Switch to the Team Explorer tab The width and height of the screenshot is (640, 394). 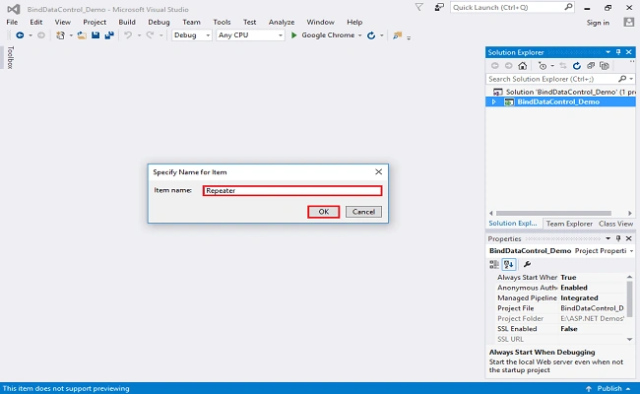coord(569,224)
